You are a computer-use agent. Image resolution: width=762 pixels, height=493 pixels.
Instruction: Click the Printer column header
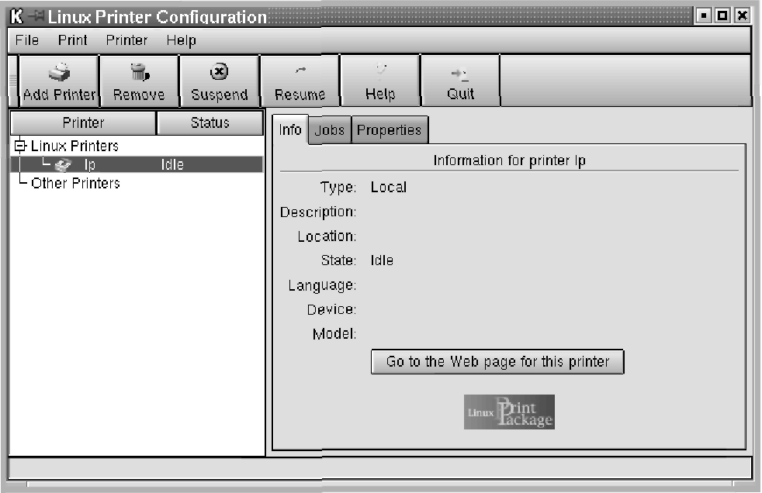(83, 123)
